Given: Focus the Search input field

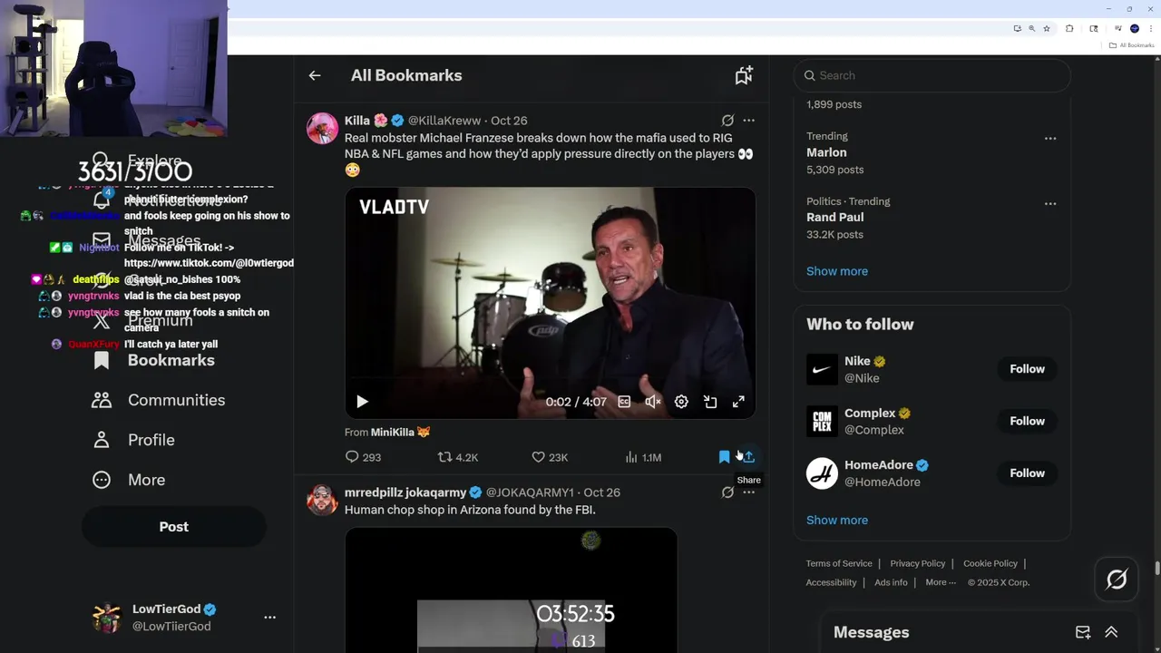Looking at the screenshot, I should click(932, 75).
